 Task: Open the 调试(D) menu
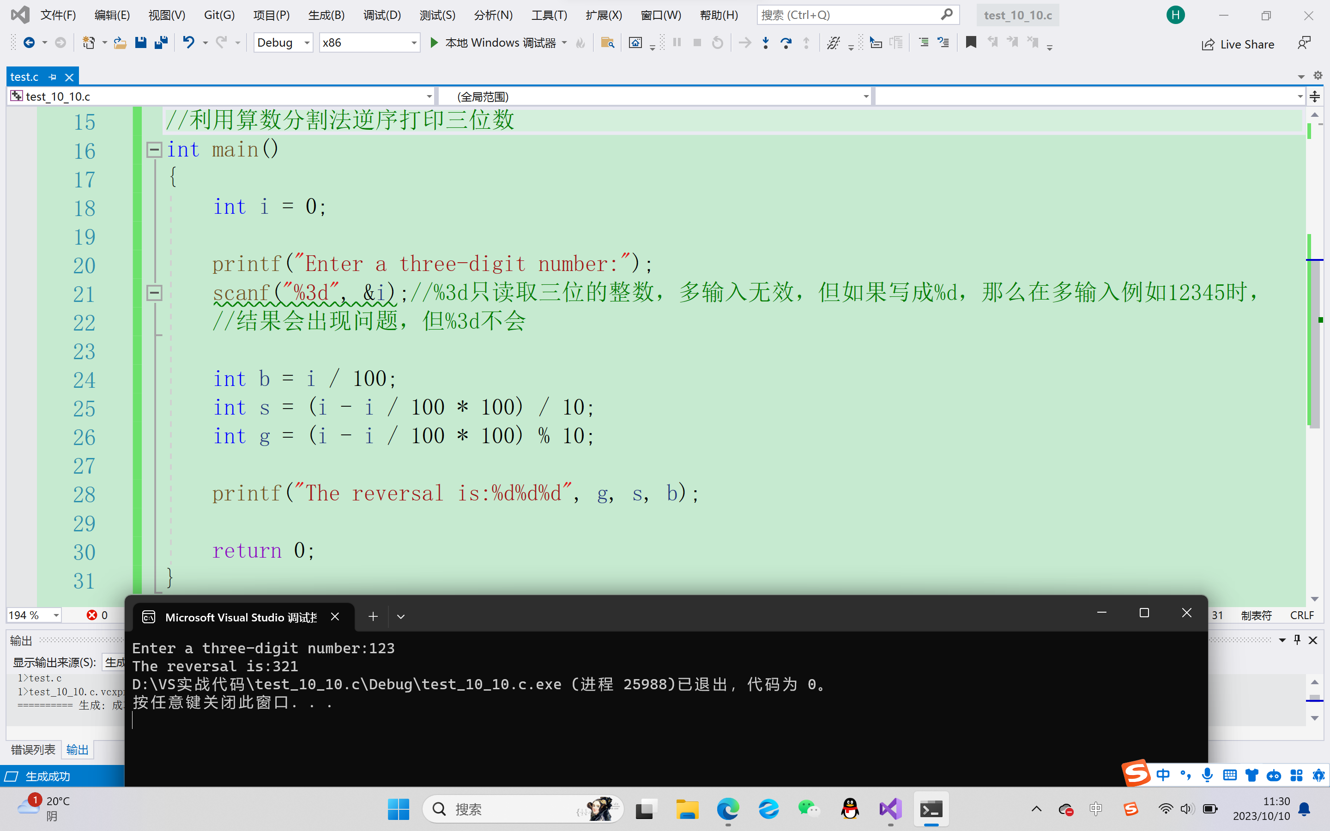click(381, 15)
